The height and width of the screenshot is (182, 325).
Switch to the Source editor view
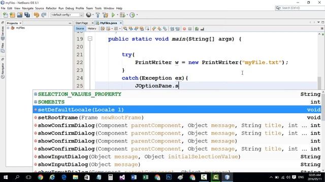point(80,29)
